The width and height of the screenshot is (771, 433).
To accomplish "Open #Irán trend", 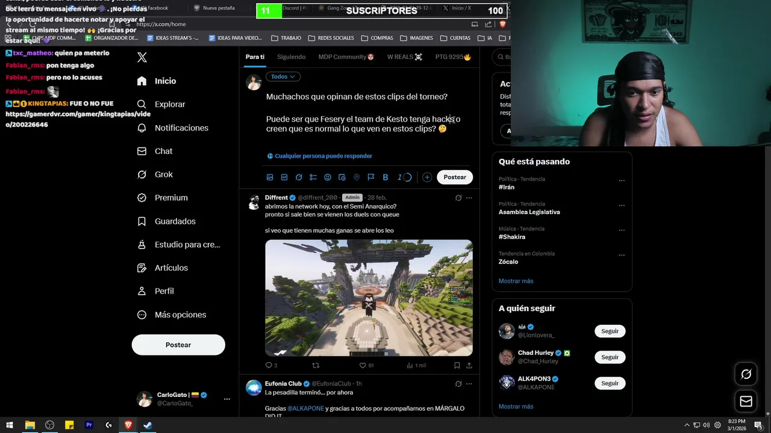I will [x=507, y=187].
